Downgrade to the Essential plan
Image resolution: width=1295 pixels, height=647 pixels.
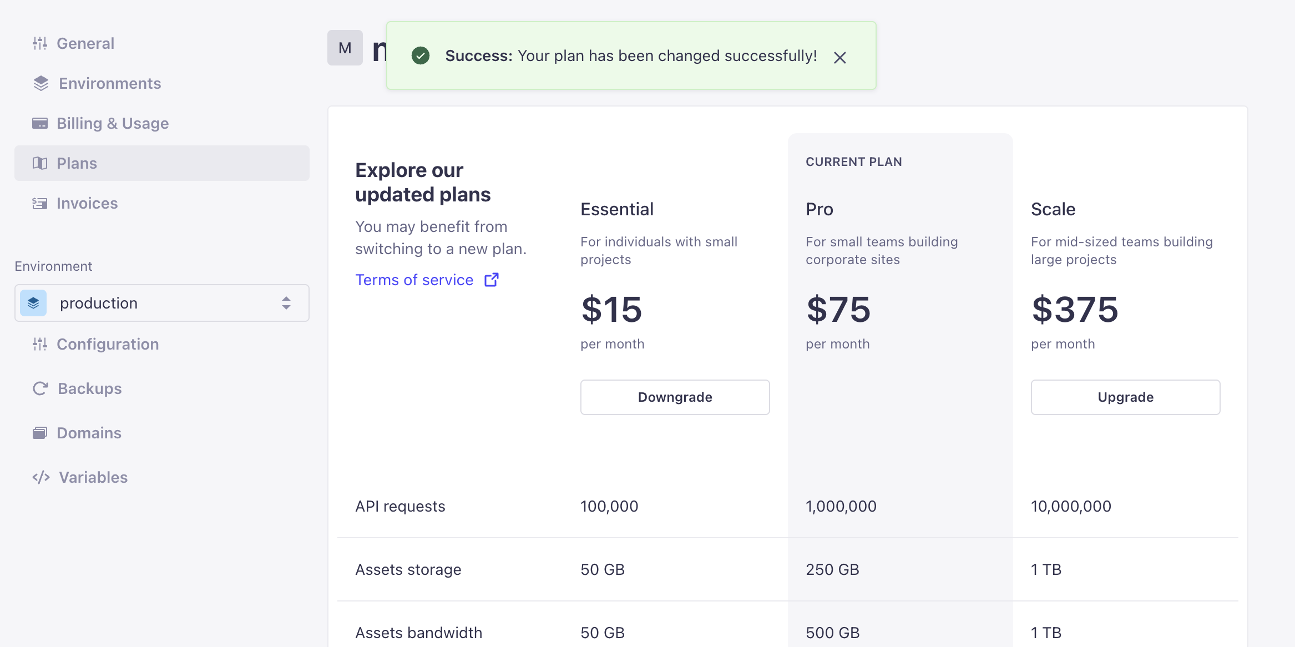(675, 397)
